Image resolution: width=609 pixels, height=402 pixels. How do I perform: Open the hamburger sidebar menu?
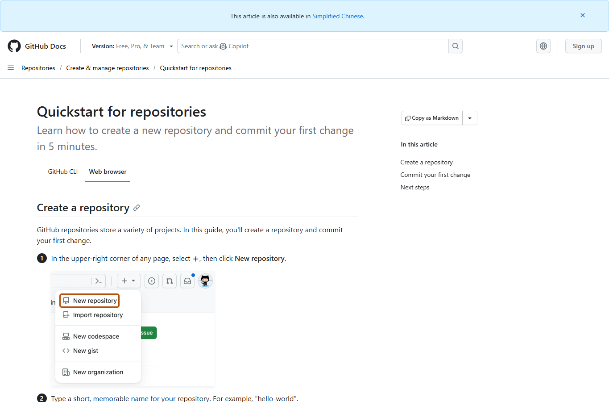(11, 67)
